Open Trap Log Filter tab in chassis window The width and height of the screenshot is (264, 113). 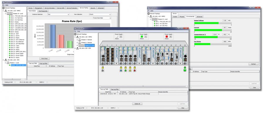point(114,89)
